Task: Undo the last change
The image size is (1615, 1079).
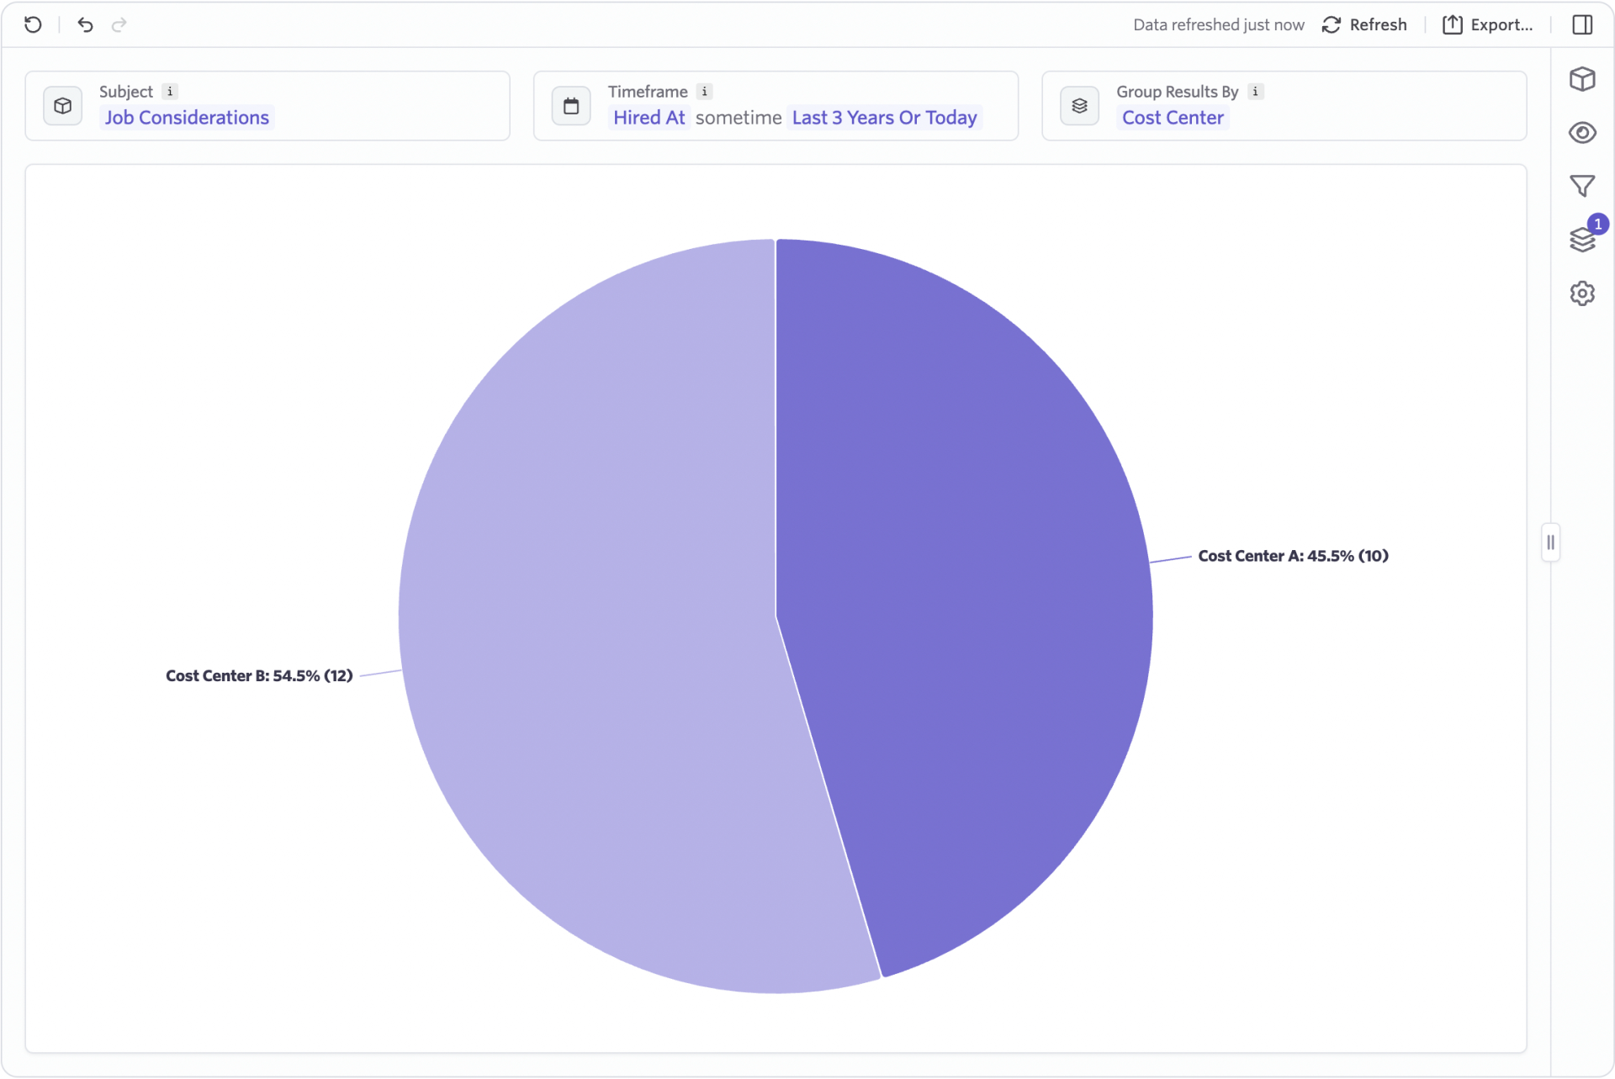Action: point(84,24)
